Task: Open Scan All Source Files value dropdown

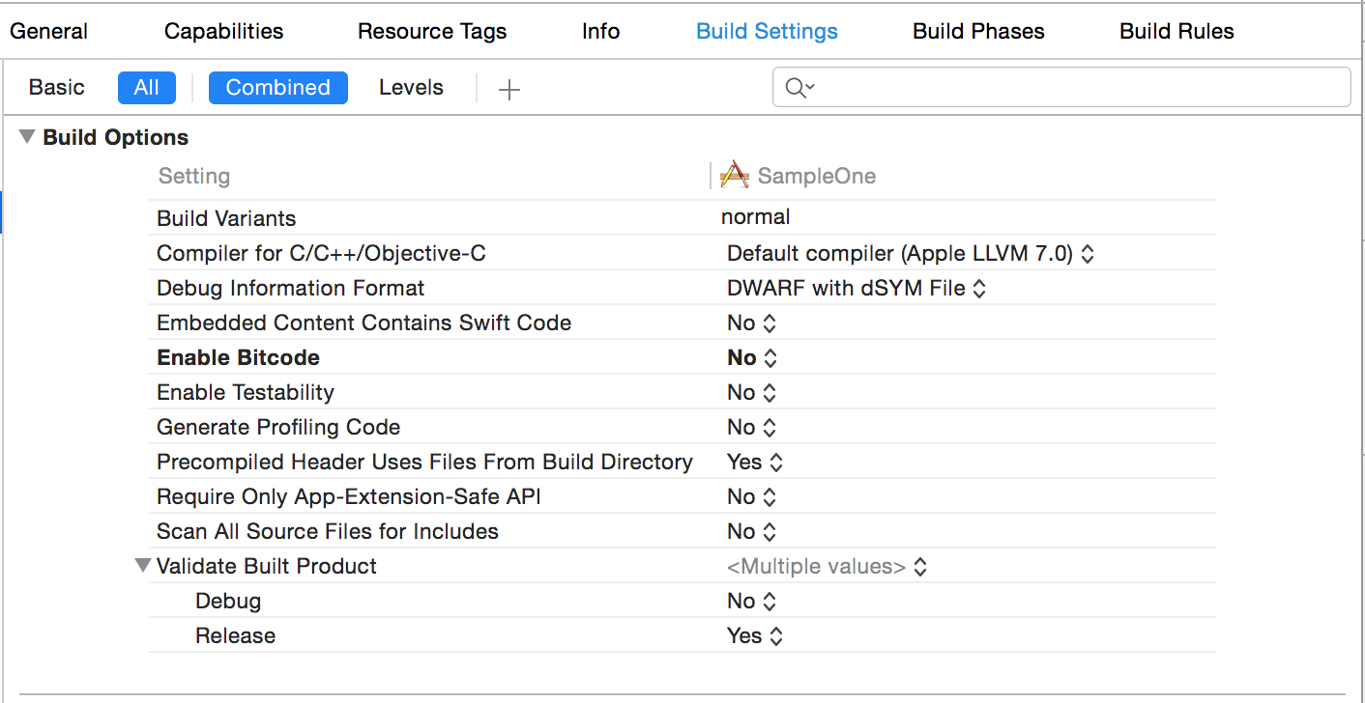Action: [x=752, y=532]
